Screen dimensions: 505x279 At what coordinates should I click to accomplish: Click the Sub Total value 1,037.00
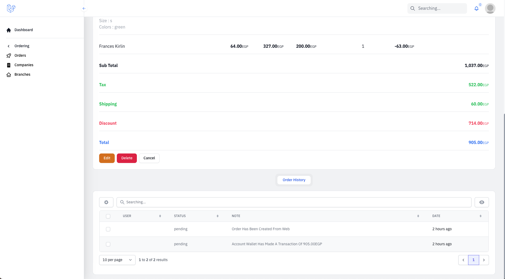click(477, 66)
